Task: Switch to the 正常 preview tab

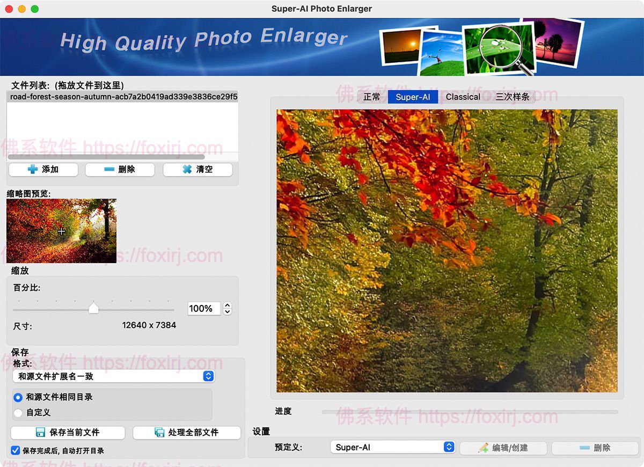Action: coord(372,97)
